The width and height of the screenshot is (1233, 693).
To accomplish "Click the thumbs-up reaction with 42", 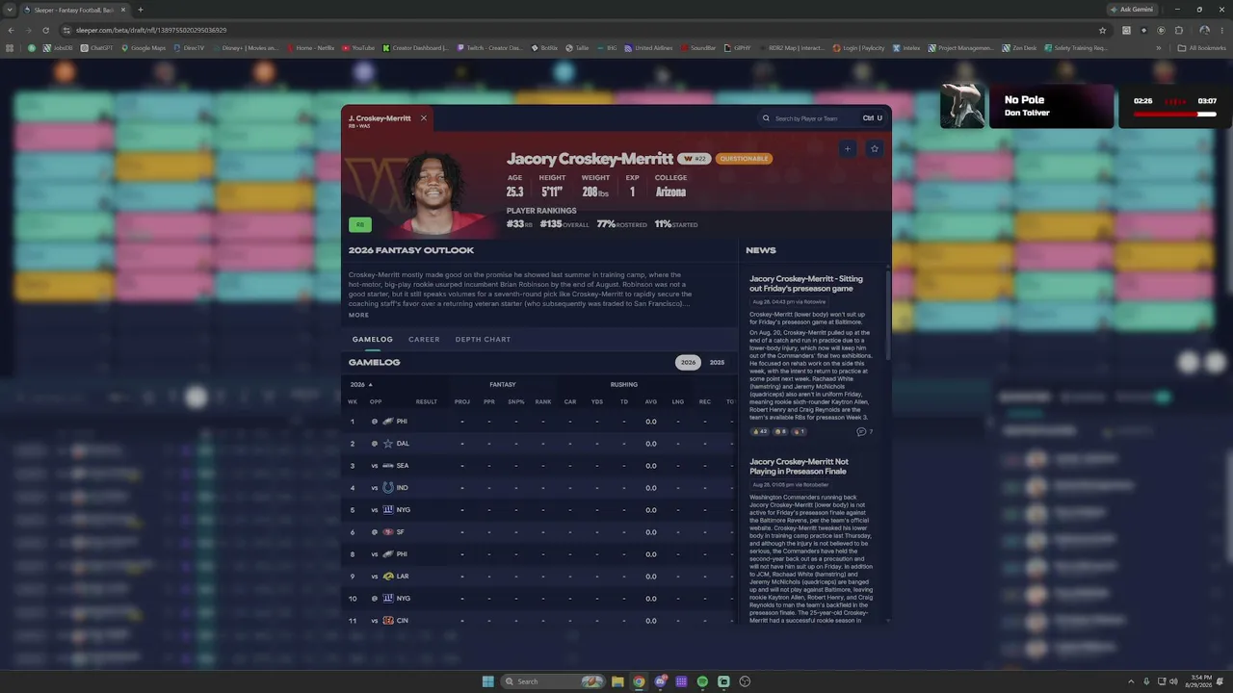I will coord(760,432).
